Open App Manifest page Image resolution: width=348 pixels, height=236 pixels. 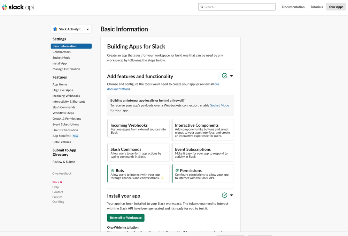pos(61,136)
